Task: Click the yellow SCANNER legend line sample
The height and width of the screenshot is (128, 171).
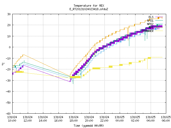Action: coord(159,31)
